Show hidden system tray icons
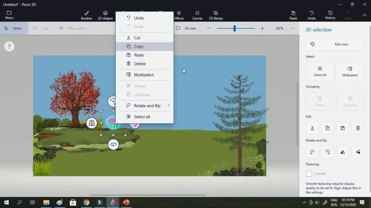Image resolution: width=371 pixels, height=208 pixels. pyautogui.click(x=304, y=202)
